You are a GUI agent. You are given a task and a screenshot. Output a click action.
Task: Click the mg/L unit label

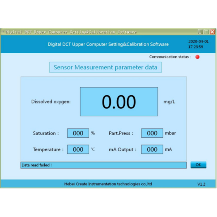169,102
